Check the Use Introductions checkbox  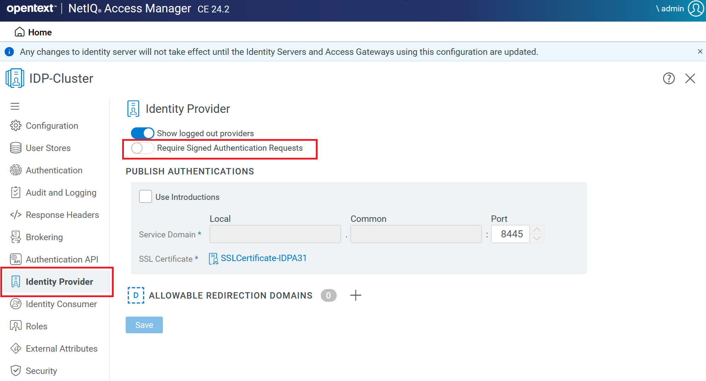tap(145, 196)
